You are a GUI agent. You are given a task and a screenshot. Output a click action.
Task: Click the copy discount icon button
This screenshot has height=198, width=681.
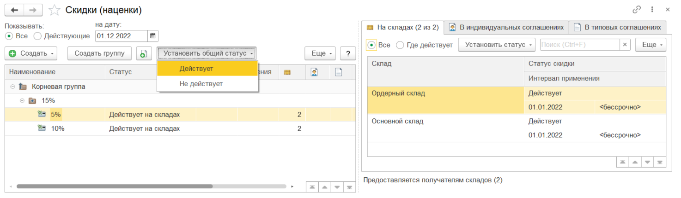point(144,53)
